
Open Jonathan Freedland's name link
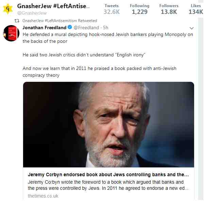(x=45, y=28)
